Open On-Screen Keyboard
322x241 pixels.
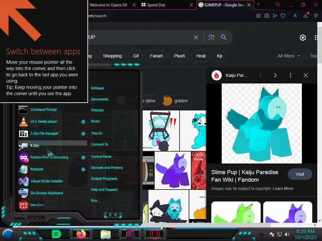(x=53, y=193)
